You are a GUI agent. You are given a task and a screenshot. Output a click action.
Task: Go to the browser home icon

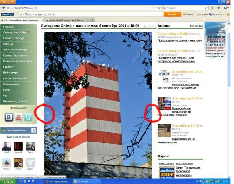[219, 8]
